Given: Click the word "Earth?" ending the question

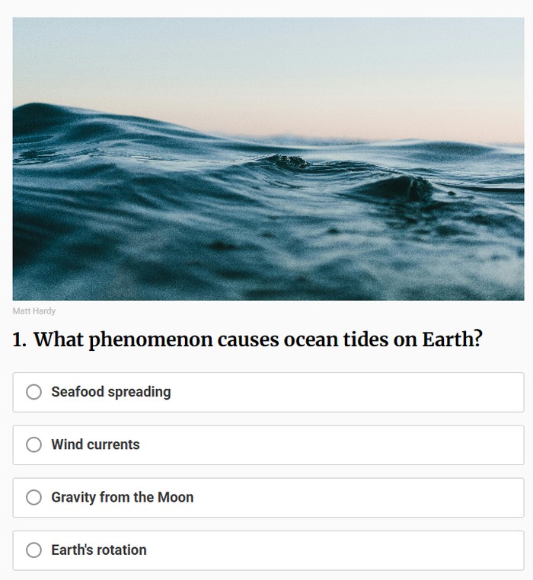Looking at the screenshot, I should 452,339.
